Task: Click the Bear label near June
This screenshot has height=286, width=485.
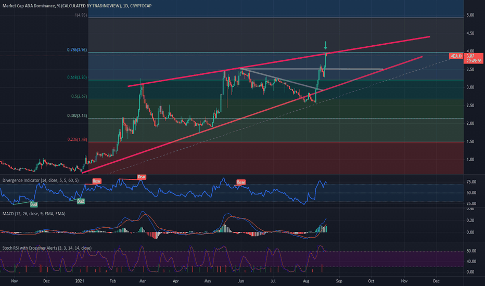Action: pos(241,182)
